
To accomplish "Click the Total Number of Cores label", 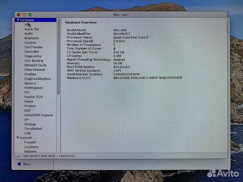I will [x=84, y=49].
